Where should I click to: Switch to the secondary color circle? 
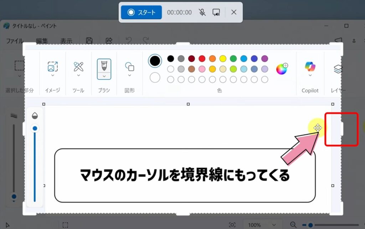155,77
